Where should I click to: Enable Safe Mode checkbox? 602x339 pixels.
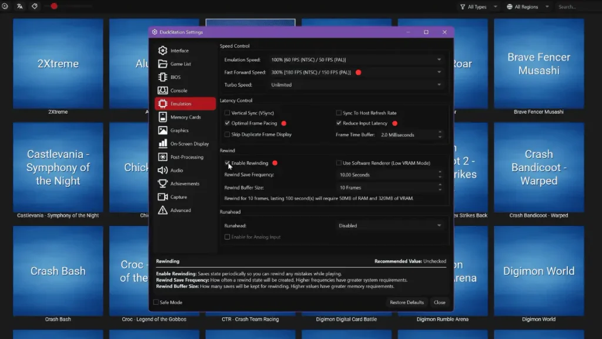pos(156,303)
